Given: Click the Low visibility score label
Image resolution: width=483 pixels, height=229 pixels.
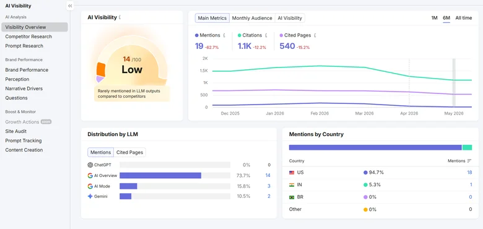Looking at the screenshot, I should [x=132, y=69].
